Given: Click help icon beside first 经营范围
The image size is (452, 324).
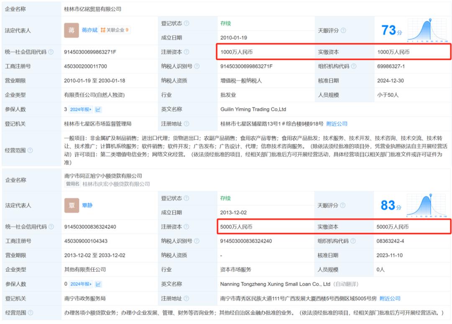Looking at the screenshot, I should click(x=30, y=150).
